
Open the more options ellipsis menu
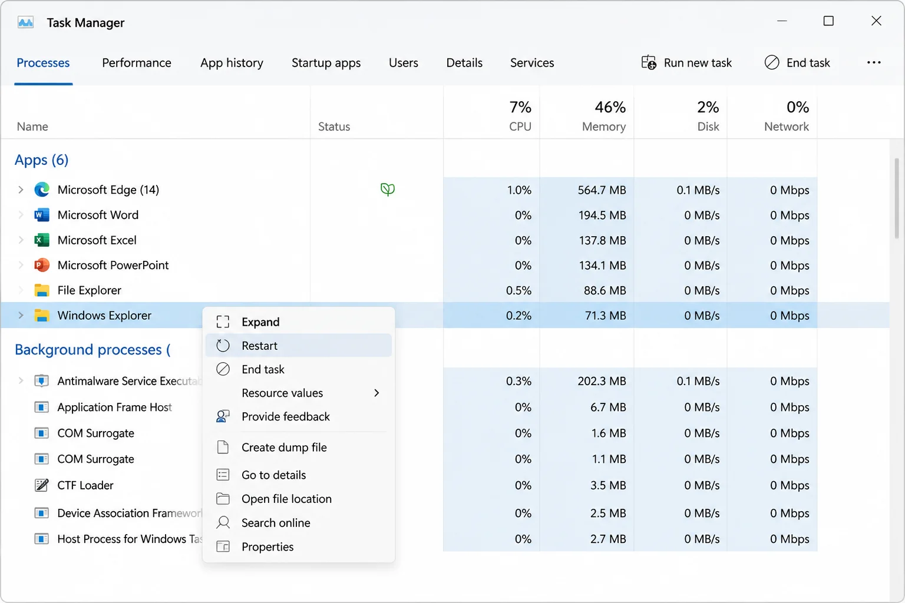(874, 62)
